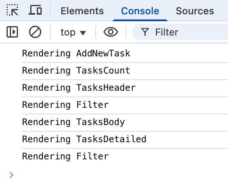Select the Console tab
This screenshot has height=188, width=228.
[140, 11]
